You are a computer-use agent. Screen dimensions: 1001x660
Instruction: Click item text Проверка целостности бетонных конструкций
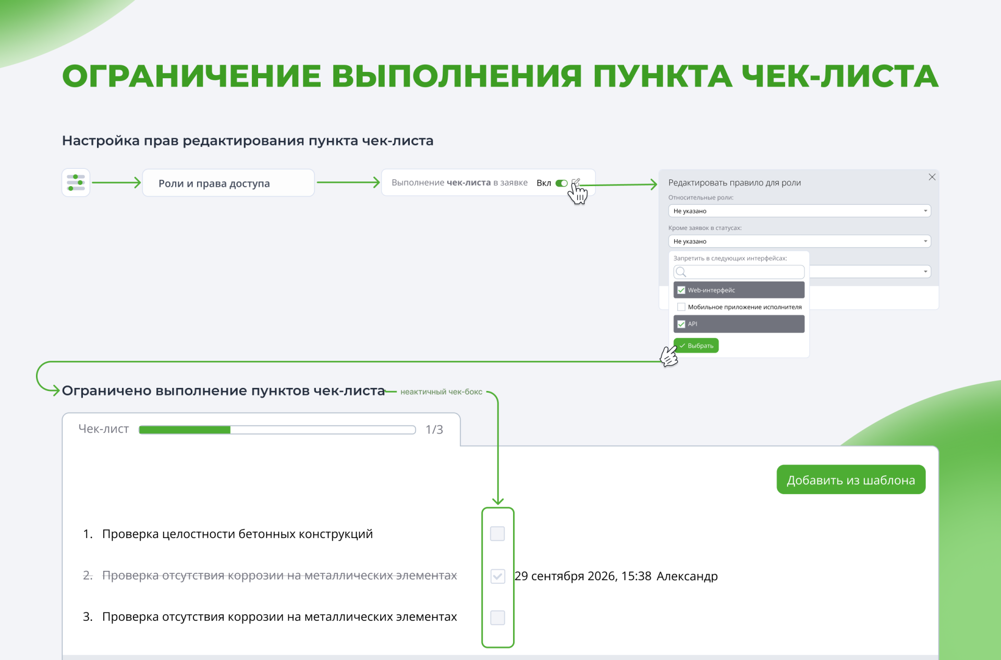(x=237, y=534)
